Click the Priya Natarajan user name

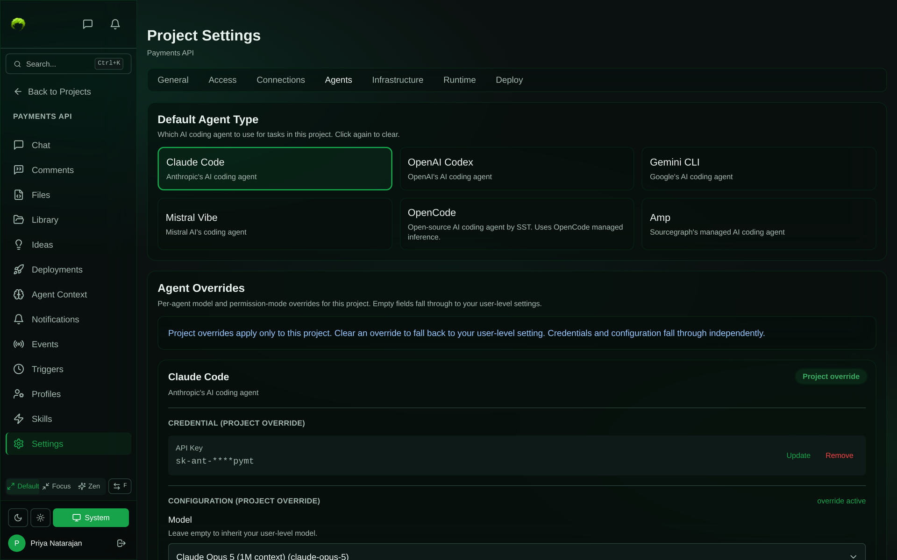tap(56, 543)
